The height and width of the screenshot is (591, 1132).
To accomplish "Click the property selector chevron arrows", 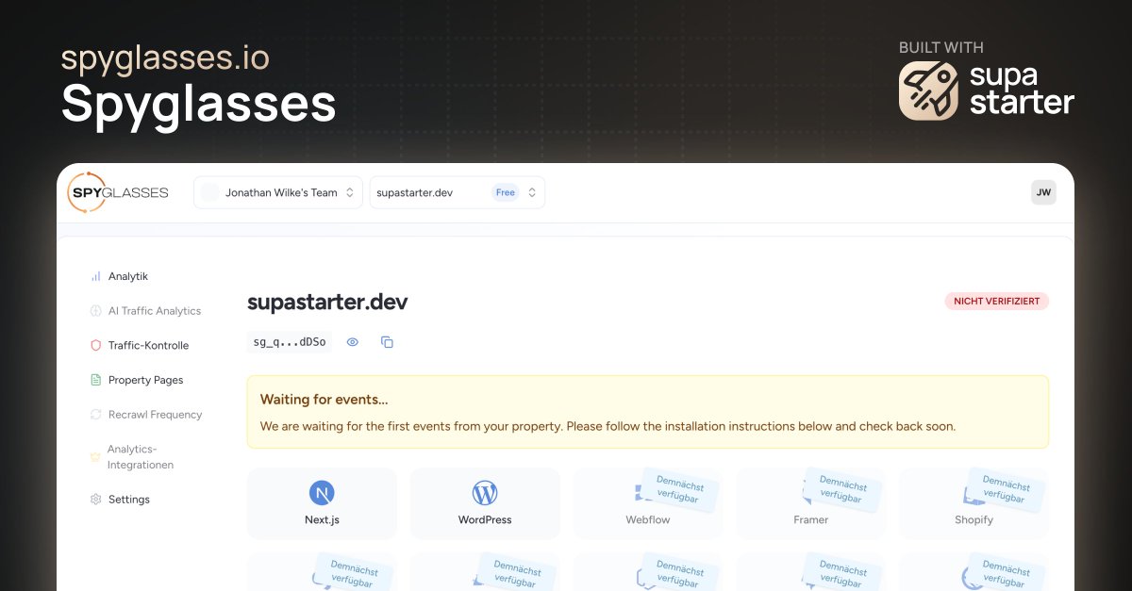I will pos(532,192).
